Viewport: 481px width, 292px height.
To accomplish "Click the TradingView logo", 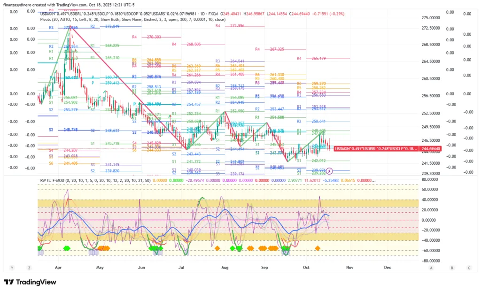I will click(30, 282).
